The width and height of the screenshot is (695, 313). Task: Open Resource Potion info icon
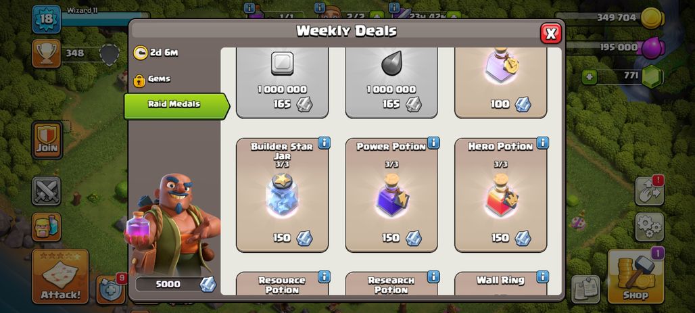[x=324, y=276]
